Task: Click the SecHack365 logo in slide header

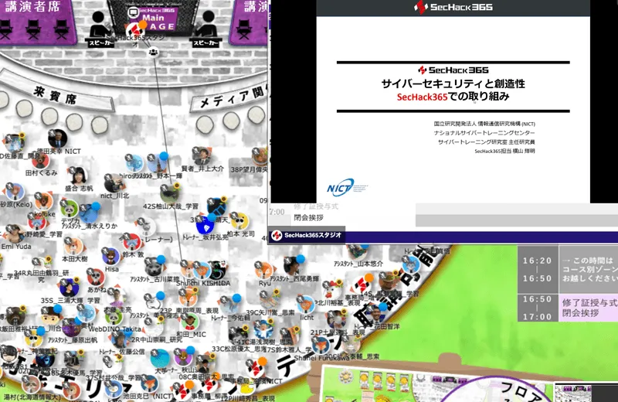Action: point(453,7)
